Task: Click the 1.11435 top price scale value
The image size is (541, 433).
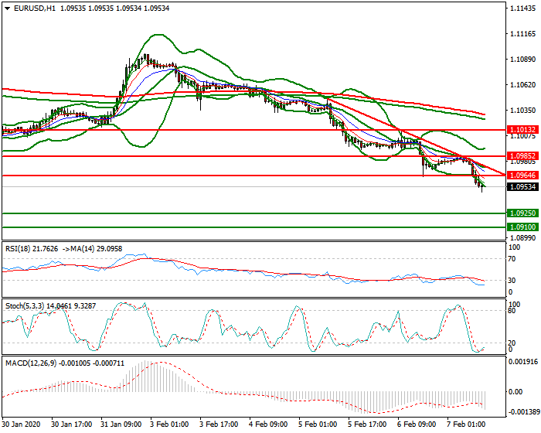Action: 523,9
